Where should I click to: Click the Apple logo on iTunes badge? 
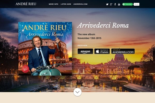coord(97,51)
